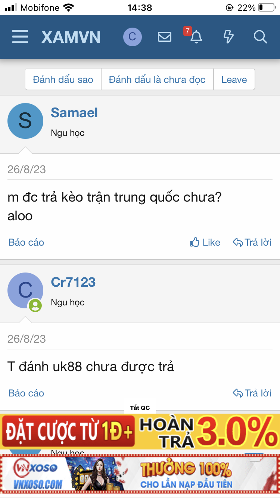Leave the conversation using the Leave button
This screenshot has height=498, width=280.
[234, 79]
